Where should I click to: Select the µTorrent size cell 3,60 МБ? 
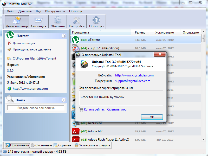140,40
